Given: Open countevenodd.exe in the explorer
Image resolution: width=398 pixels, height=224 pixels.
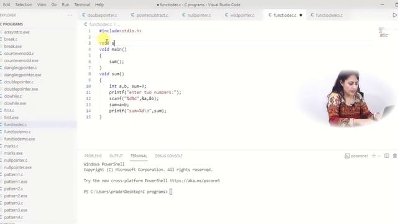Looking at the screenshot, I should (x=21, y=61).
